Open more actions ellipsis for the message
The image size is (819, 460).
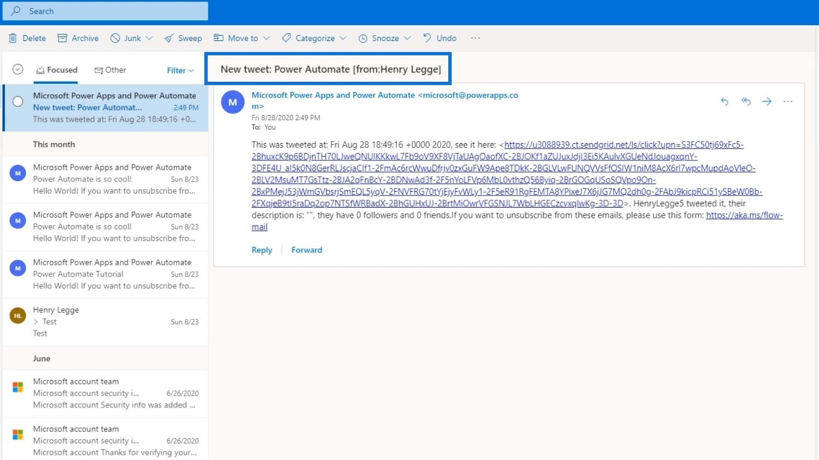tap(788, 101)
